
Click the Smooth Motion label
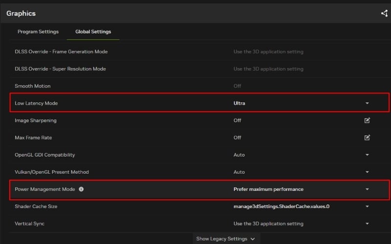[32, 86]
